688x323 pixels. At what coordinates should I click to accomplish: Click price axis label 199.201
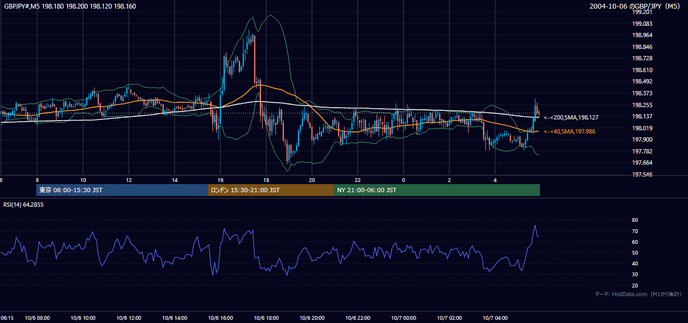[x=642, y=12]
